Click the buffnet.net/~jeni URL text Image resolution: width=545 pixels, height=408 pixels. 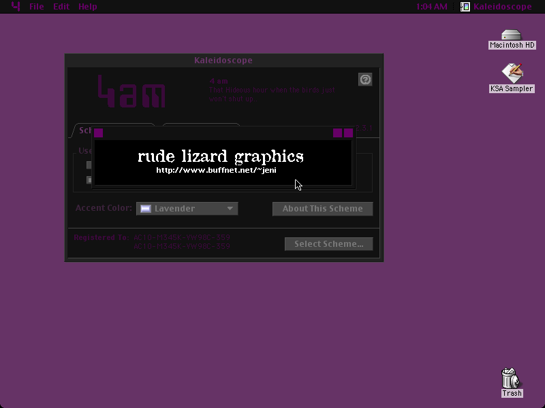pos(216,170)
